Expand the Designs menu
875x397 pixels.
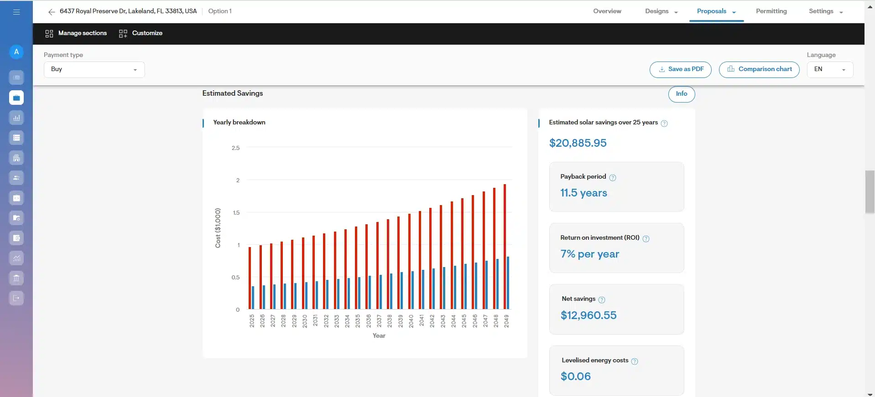point(661,11)
